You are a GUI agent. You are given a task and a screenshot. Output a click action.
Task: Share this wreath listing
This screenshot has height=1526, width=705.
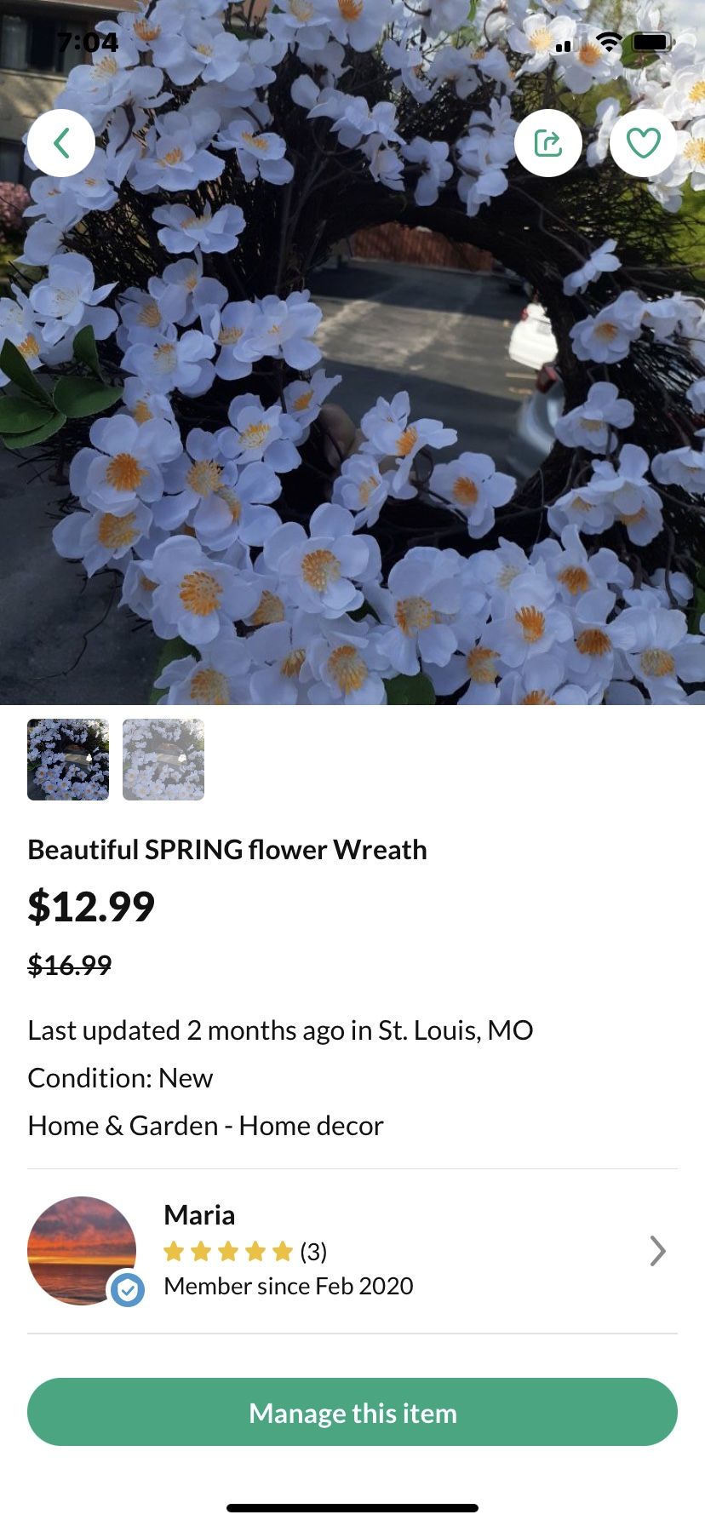coord(548,143)
